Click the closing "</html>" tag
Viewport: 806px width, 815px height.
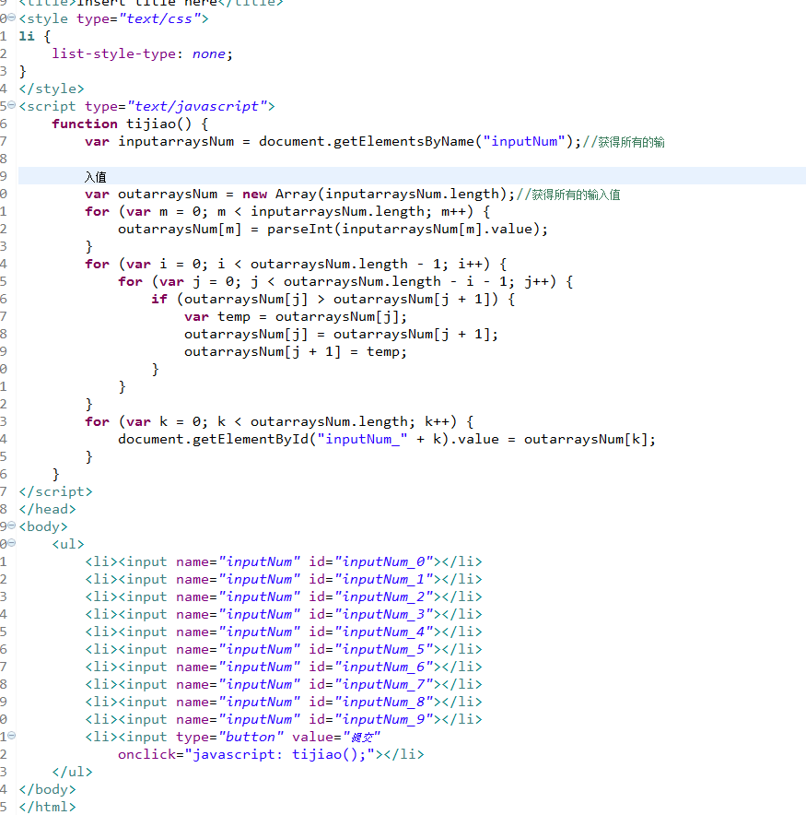click(47, 808)
